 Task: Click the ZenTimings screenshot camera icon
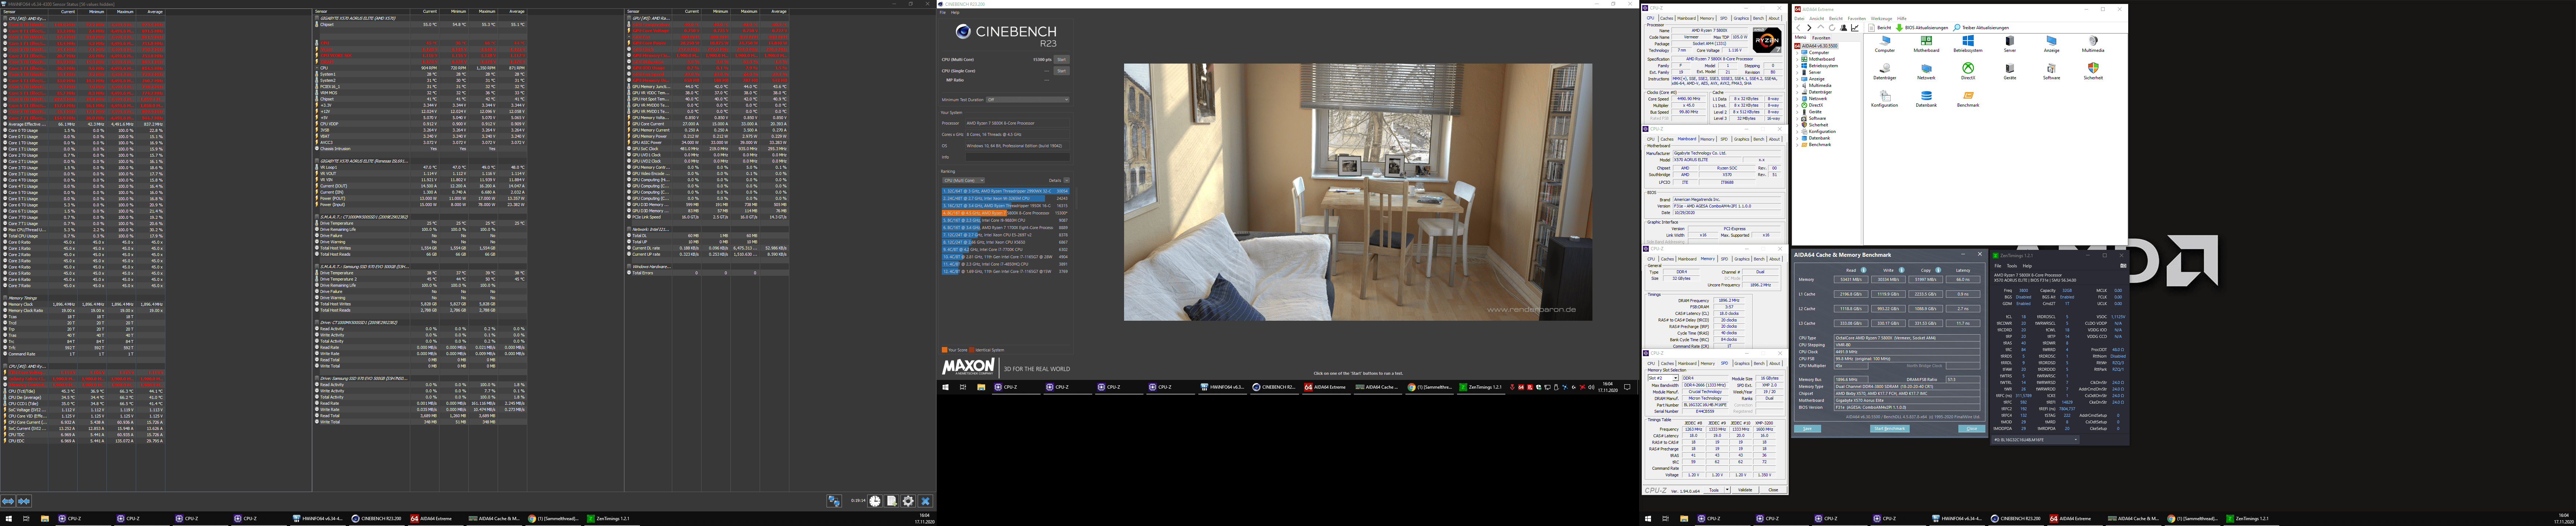point(2123,266)
